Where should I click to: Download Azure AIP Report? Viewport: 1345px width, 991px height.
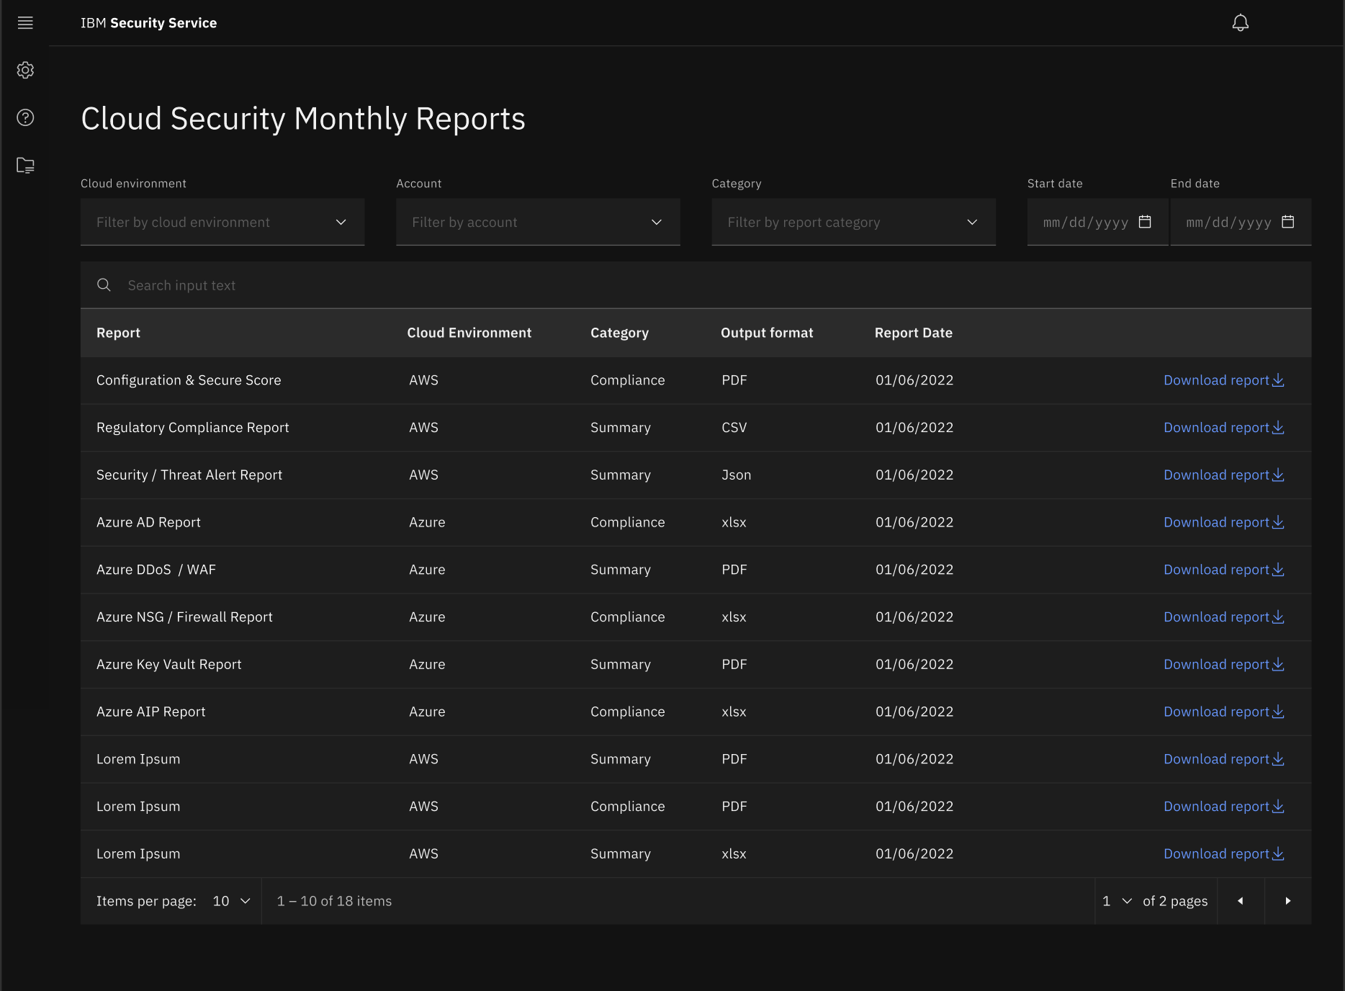pyautogui.click(x=1223, y=712)
